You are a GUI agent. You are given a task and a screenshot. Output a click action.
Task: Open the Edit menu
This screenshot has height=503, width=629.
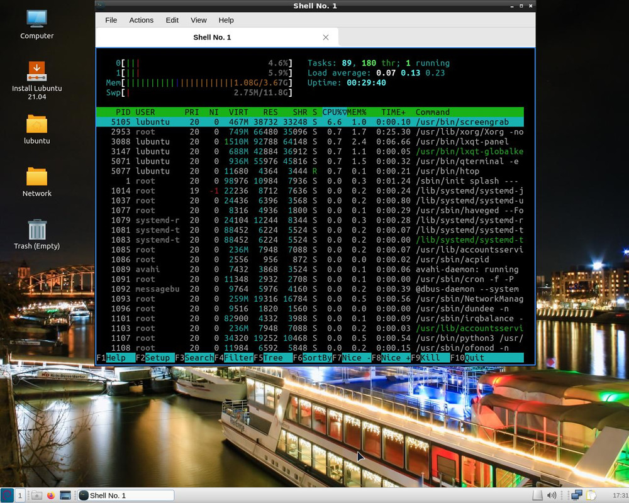point(172,20)
